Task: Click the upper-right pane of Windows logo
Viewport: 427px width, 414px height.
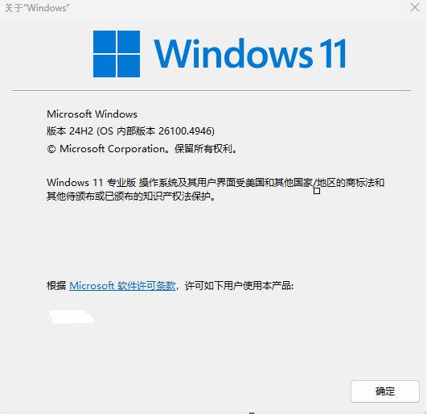Action: click(129, 41)
